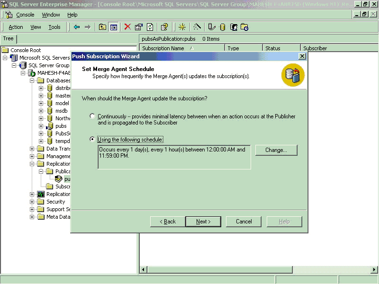Click the New Database cylinder icon
Screen dimensions: 379x284
pos(223,27)
